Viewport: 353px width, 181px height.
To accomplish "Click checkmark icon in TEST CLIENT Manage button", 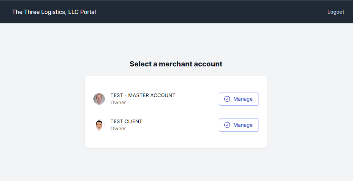I will [227, 125].
